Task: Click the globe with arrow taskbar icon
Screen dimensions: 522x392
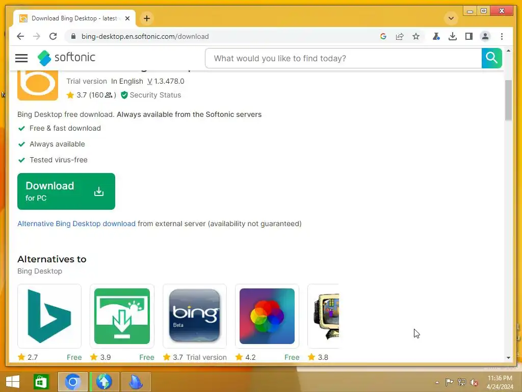Action: coord(104,382)
